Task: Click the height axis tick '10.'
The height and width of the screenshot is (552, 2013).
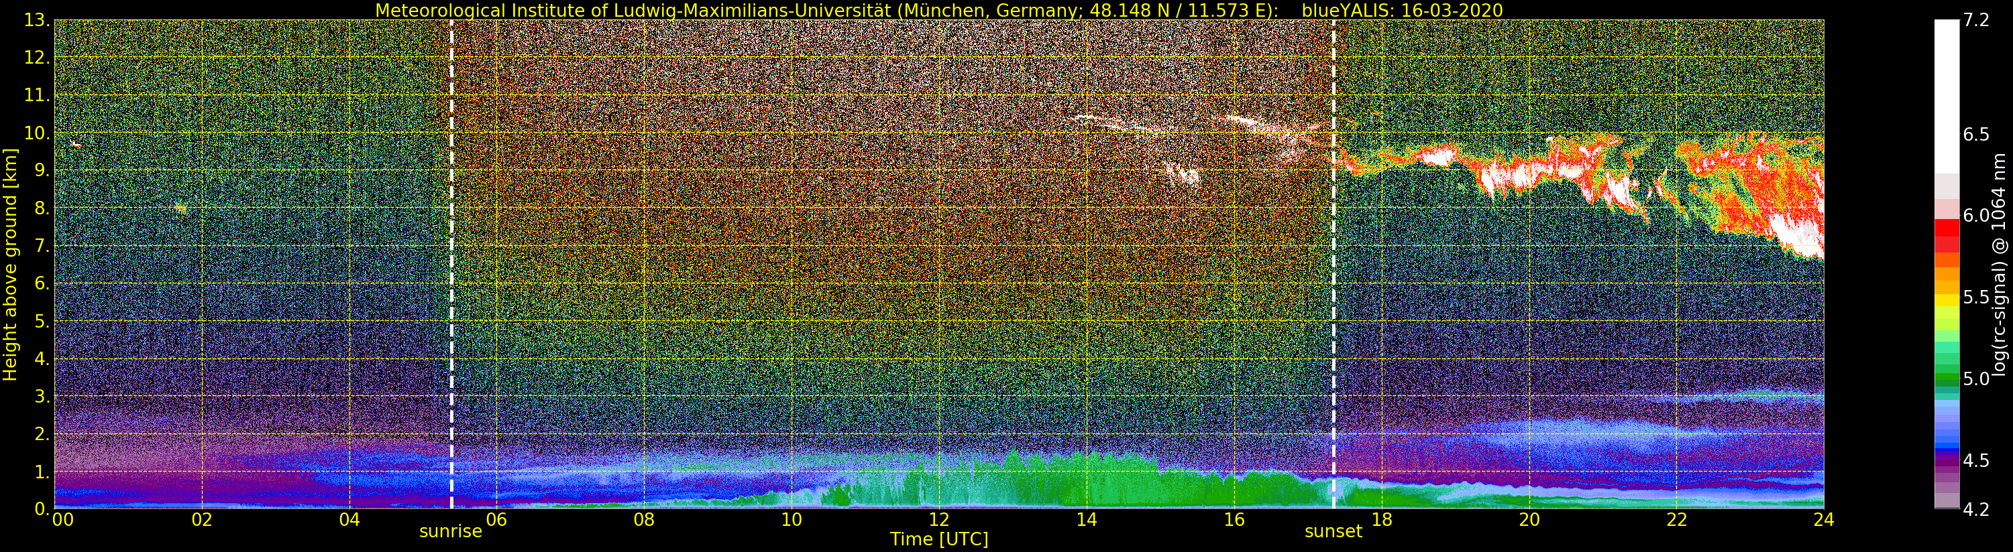Action: [x=37, y=133]
